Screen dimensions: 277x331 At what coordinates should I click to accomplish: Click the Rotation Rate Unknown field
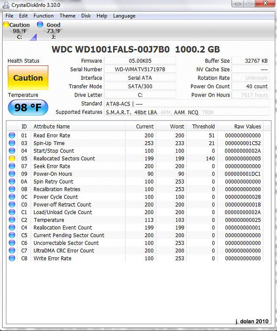[x=251, y=78]
